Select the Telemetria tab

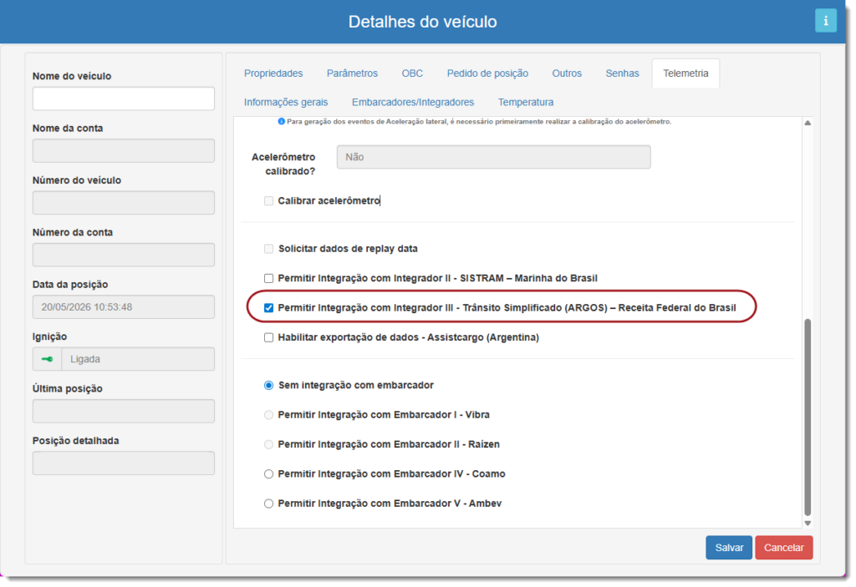tap(685, 73)
